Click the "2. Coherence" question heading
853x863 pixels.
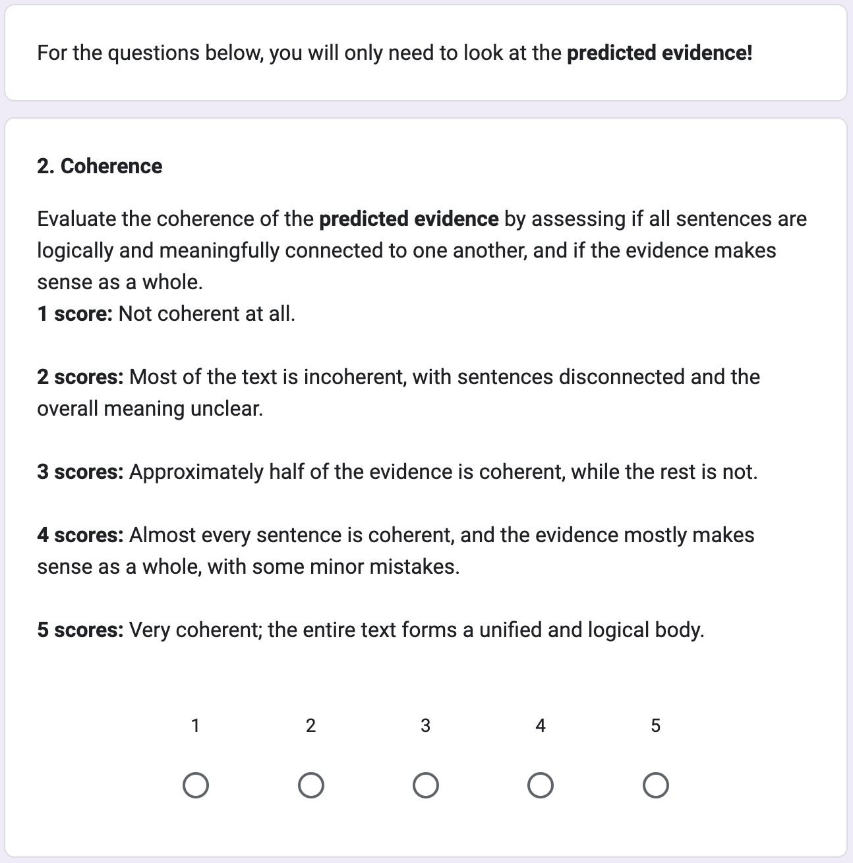(x=100, y=166)
